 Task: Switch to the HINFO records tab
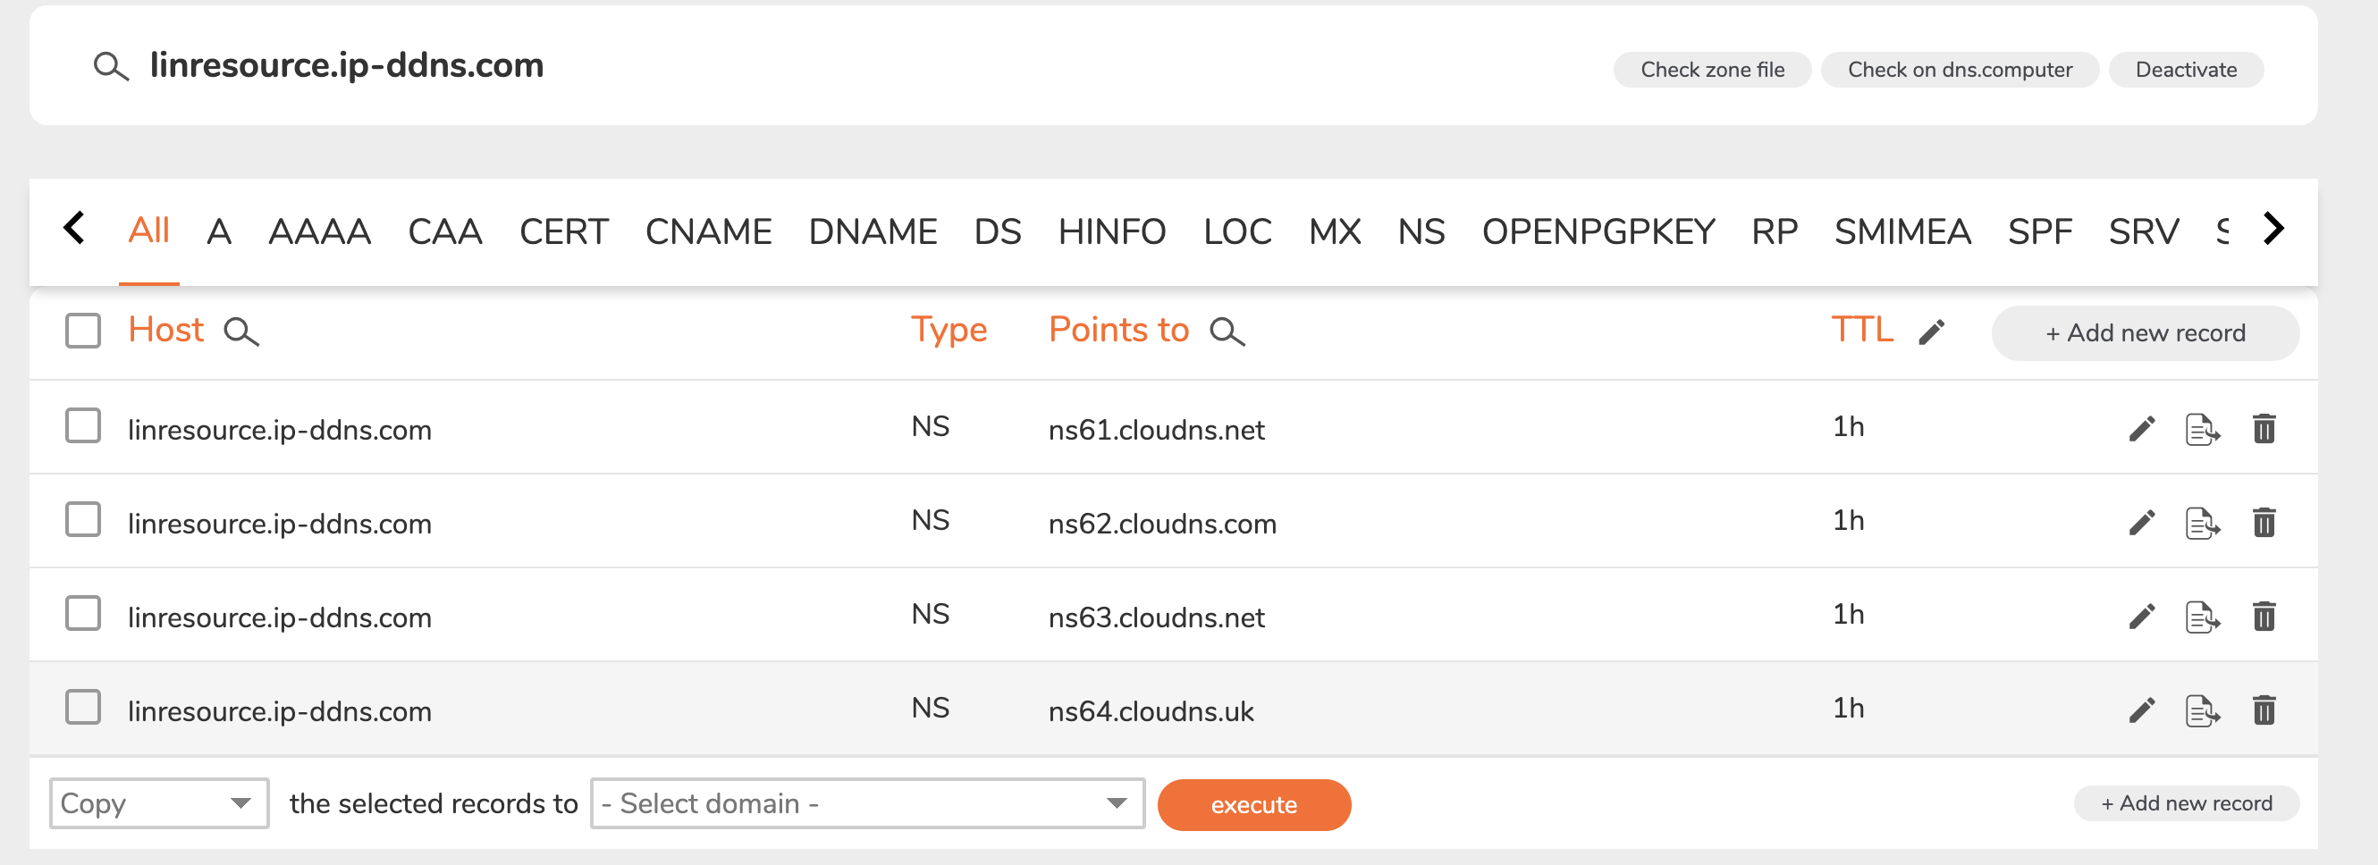[1111, 231]
